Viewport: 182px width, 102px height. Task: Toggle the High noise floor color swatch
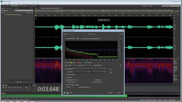(71, 63)
